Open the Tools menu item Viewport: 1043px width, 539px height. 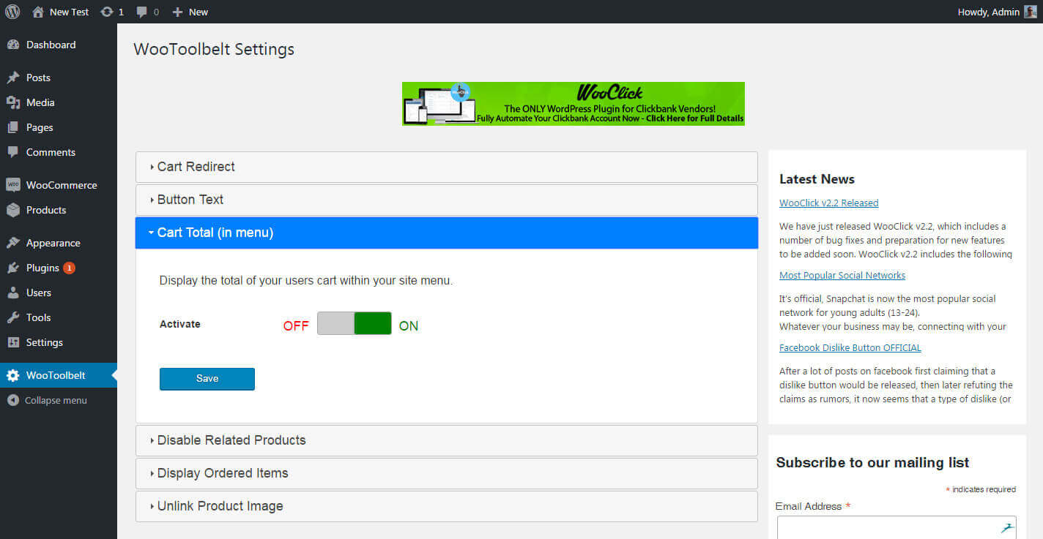(x=59, y=317)
